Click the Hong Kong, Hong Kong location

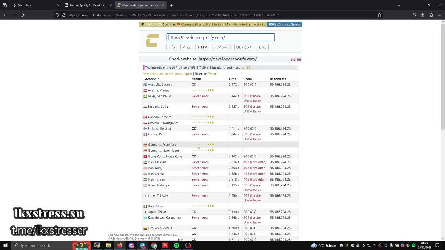pyautogui.click(x=165, y=156)
